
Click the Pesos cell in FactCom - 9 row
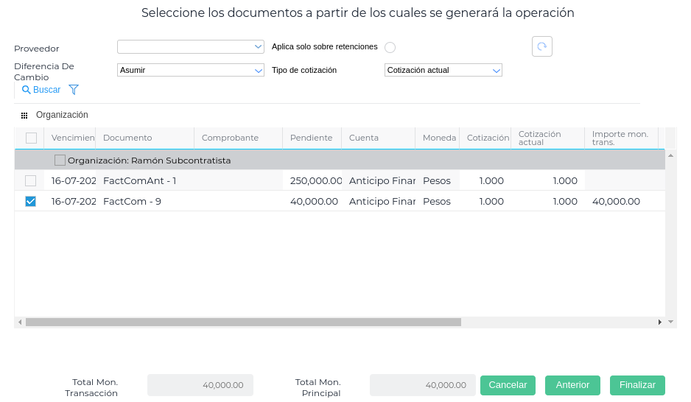437,201
